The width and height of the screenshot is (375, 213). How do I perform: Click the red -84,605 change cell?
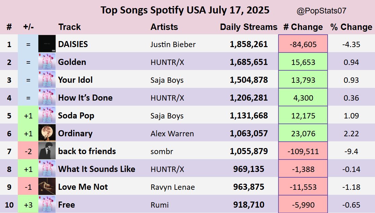[x=303, y=44]
